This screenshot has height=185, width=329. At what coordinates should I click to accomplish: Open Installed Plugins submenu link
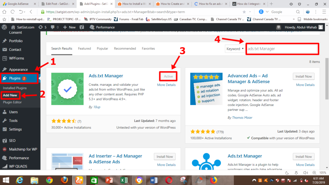[15, 88]
